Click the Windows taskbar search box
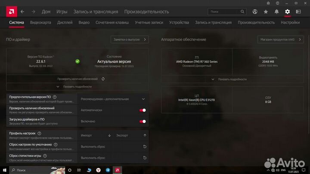 [x=37, y=170]
